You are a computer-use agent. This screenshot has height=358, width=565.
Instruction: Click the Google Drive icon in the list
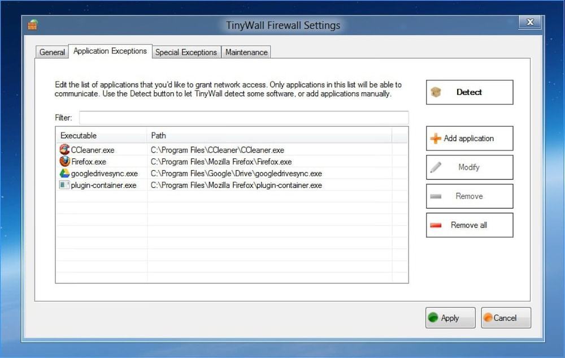tap(64, 173)
